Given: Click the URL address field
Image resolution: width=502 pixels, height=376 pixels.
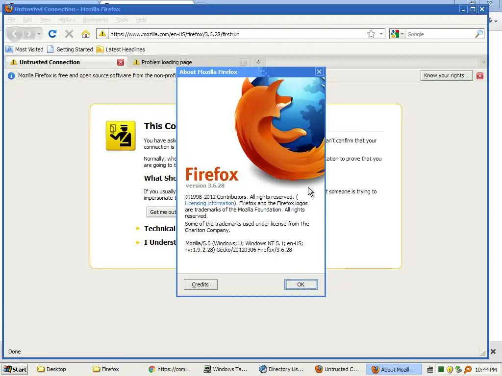Looking at the screenshot, I should (237, 34).
